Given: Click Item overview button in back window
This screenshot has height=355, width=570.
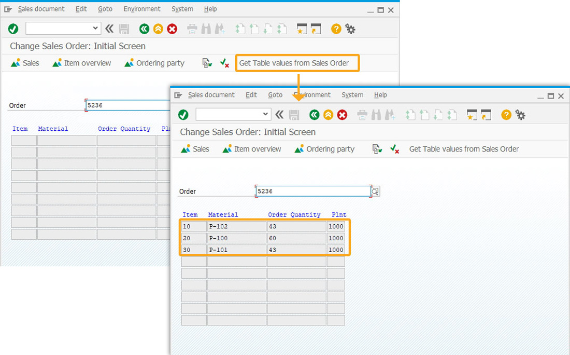Looking at the screenshot, I should (82, 63).
